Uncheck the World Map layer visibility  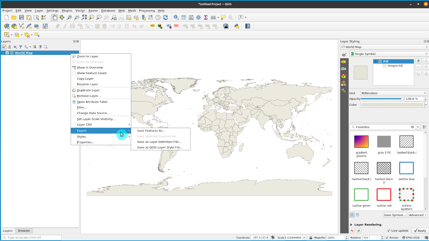[7, 53]
